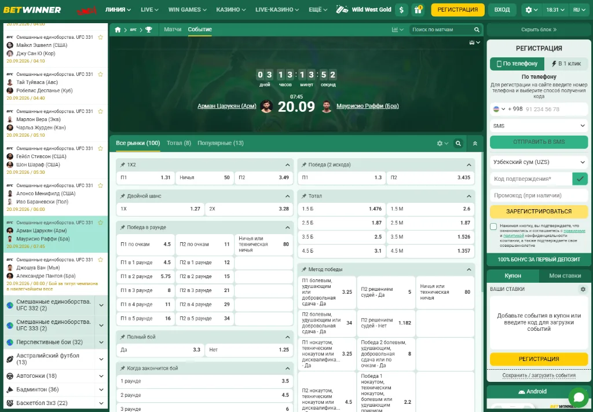Pin the Победа в раунде market

point(123,227)
